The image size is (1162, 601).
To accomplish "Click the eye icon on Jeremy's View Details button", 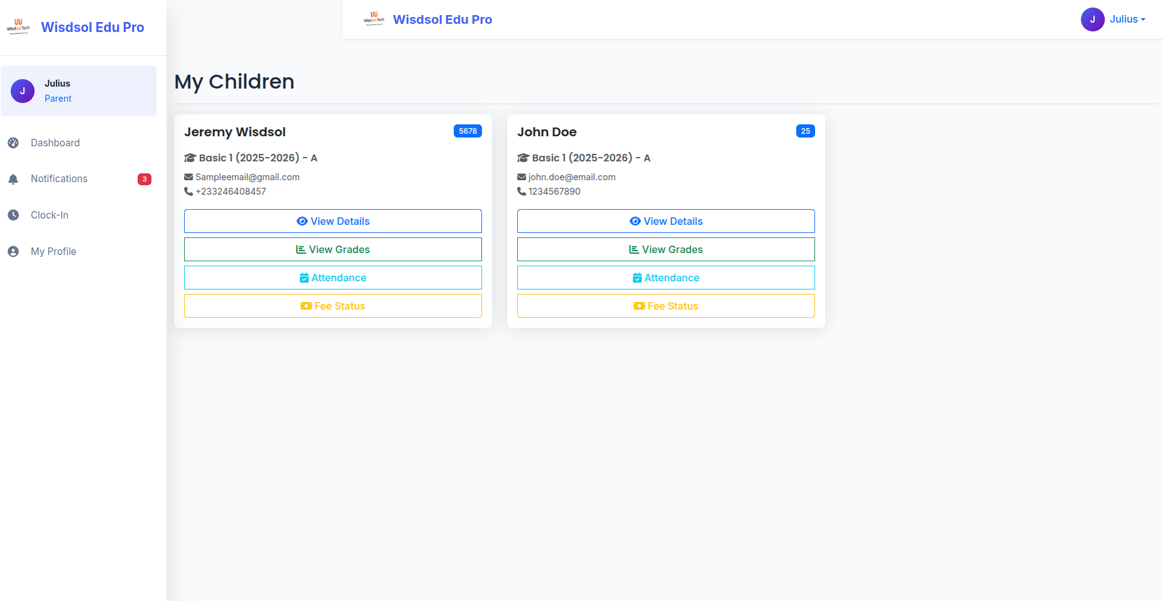I will tap(302, 221).
